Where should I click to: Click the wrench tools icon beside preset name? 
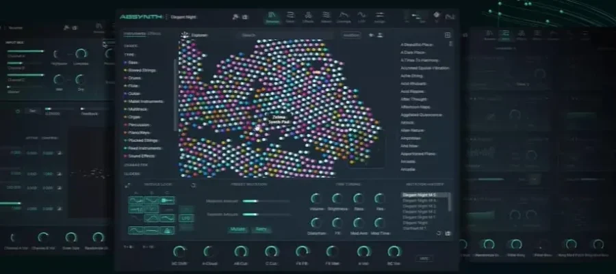(x=235, y=17)
